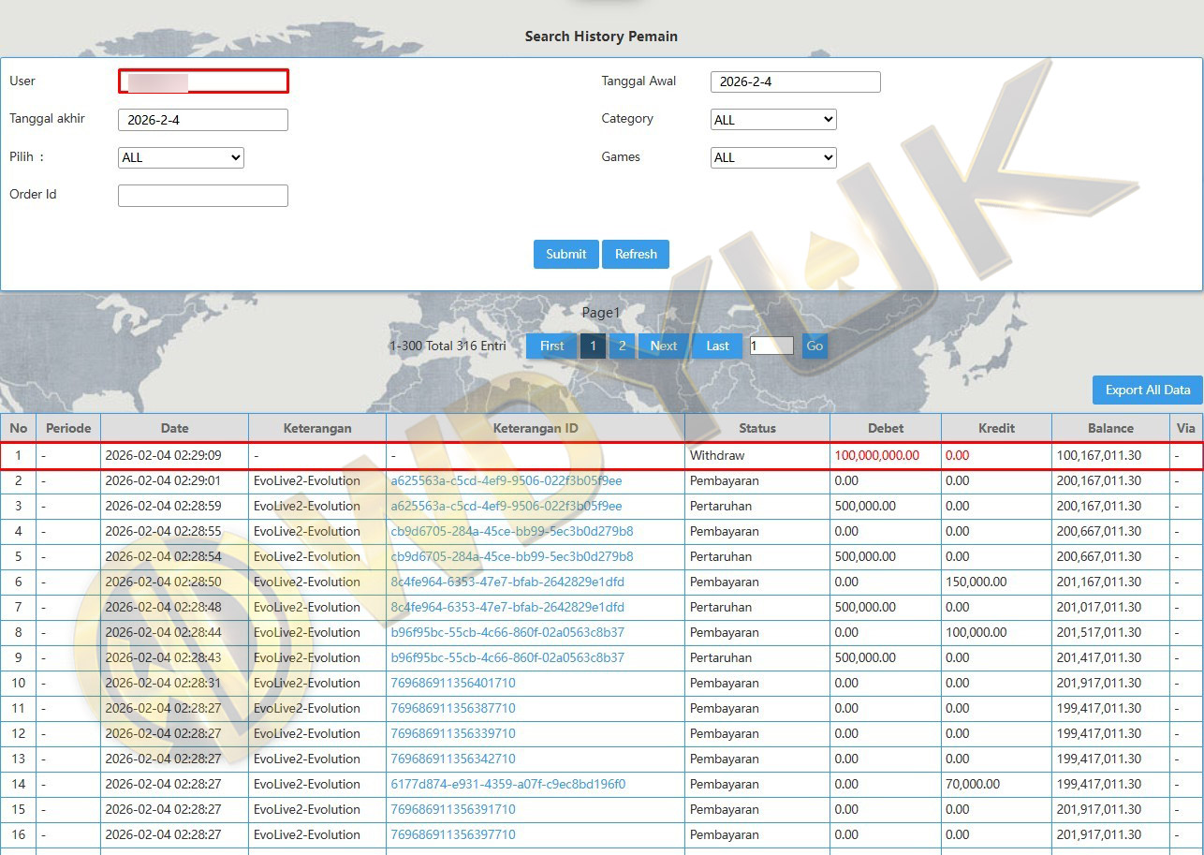The width and height of the screenshot is (1204, 855).
Task: Open the Pilih dropdown
Action: [x=181, y=157]
